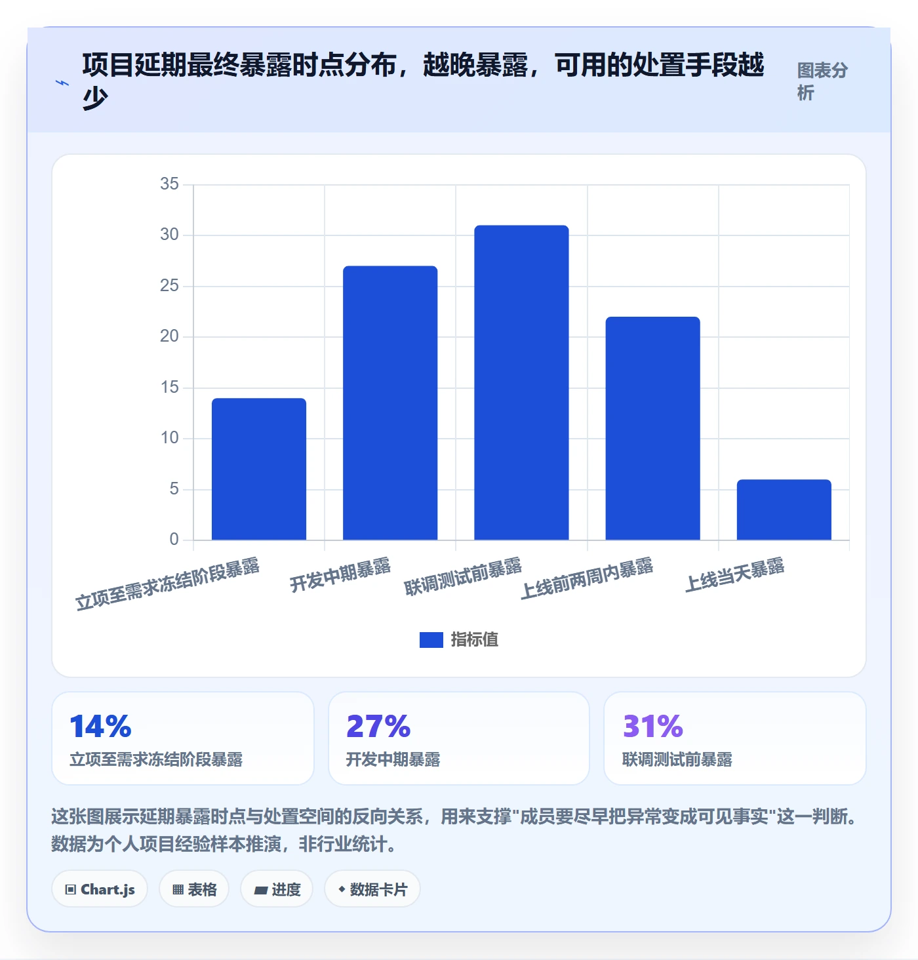The width and height of the screenshot is (918, 960).
Task: Click the 图表分析 label in header
Action: click(x=822, y=81)
